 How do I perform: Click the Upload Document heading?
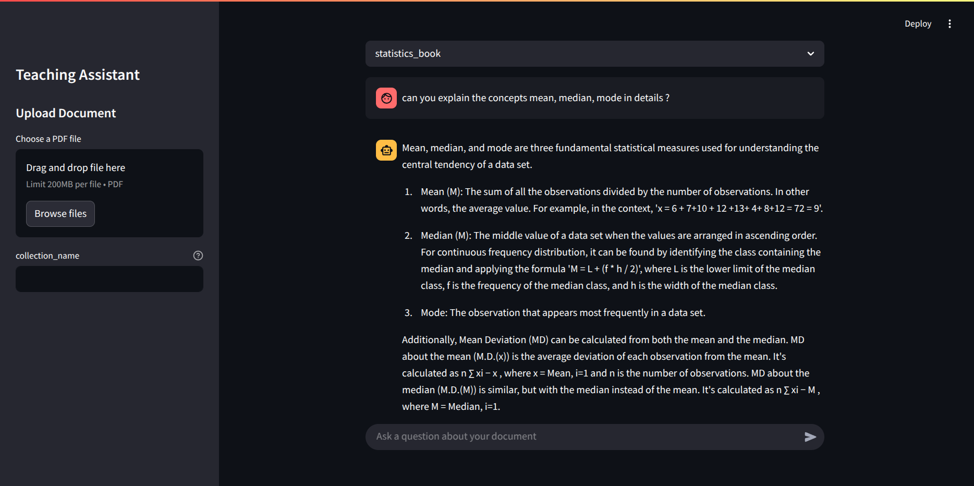(x=66, y=113)
